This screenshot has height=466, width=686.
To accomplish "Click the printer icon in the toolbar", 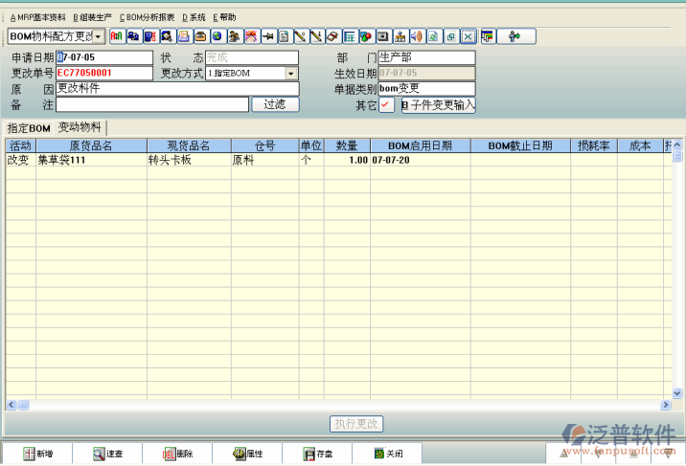I will pyautogui.click(x=184, y=36).
